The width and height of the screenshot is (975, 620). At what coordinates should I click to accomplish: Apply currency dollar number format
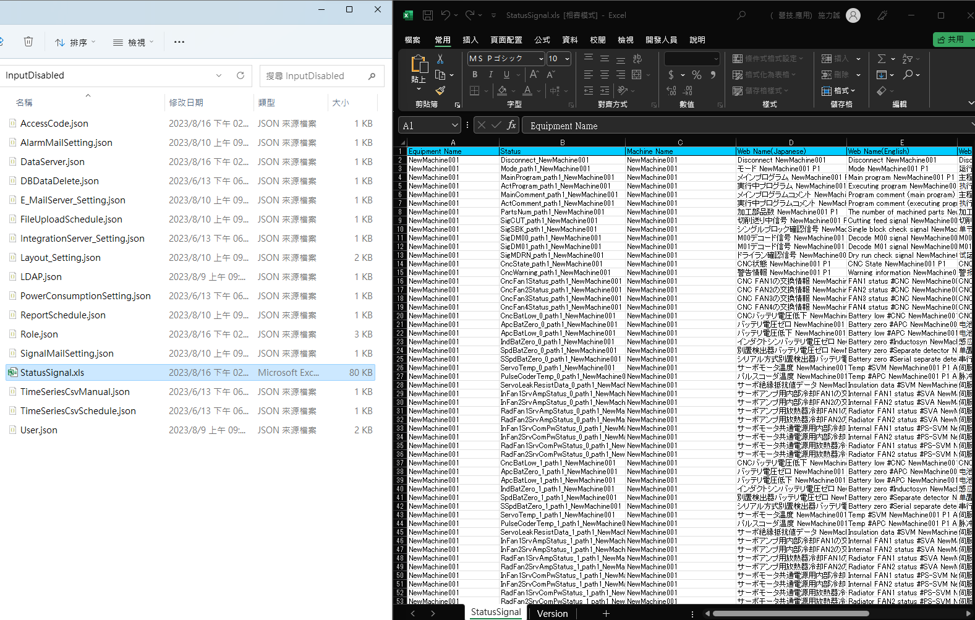point(671,75)
